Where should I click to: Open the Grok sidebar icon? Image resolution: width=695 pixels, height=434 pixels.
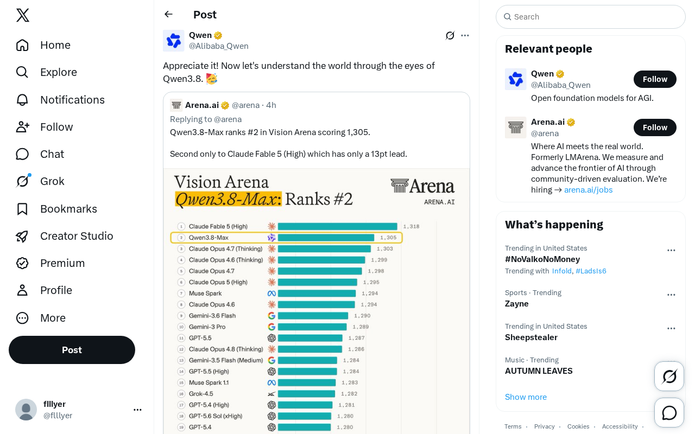point(22,181)
